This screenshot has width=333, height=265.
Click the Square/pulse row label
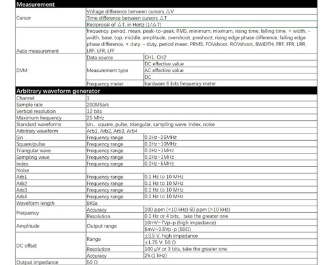click(51, 144)
